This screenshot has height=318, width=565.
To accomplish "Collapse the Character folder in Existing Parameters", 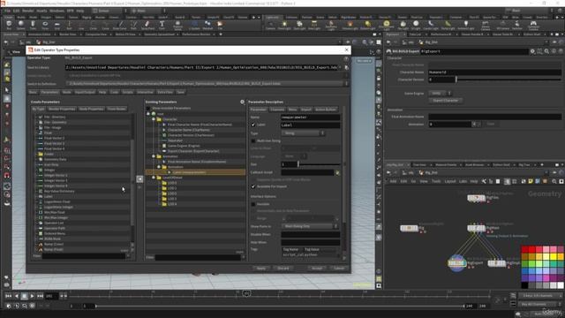I will coord(154,119).
